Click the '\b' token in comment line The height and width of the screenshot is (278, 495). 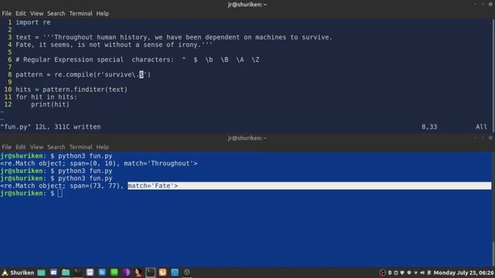pos(209,59)
